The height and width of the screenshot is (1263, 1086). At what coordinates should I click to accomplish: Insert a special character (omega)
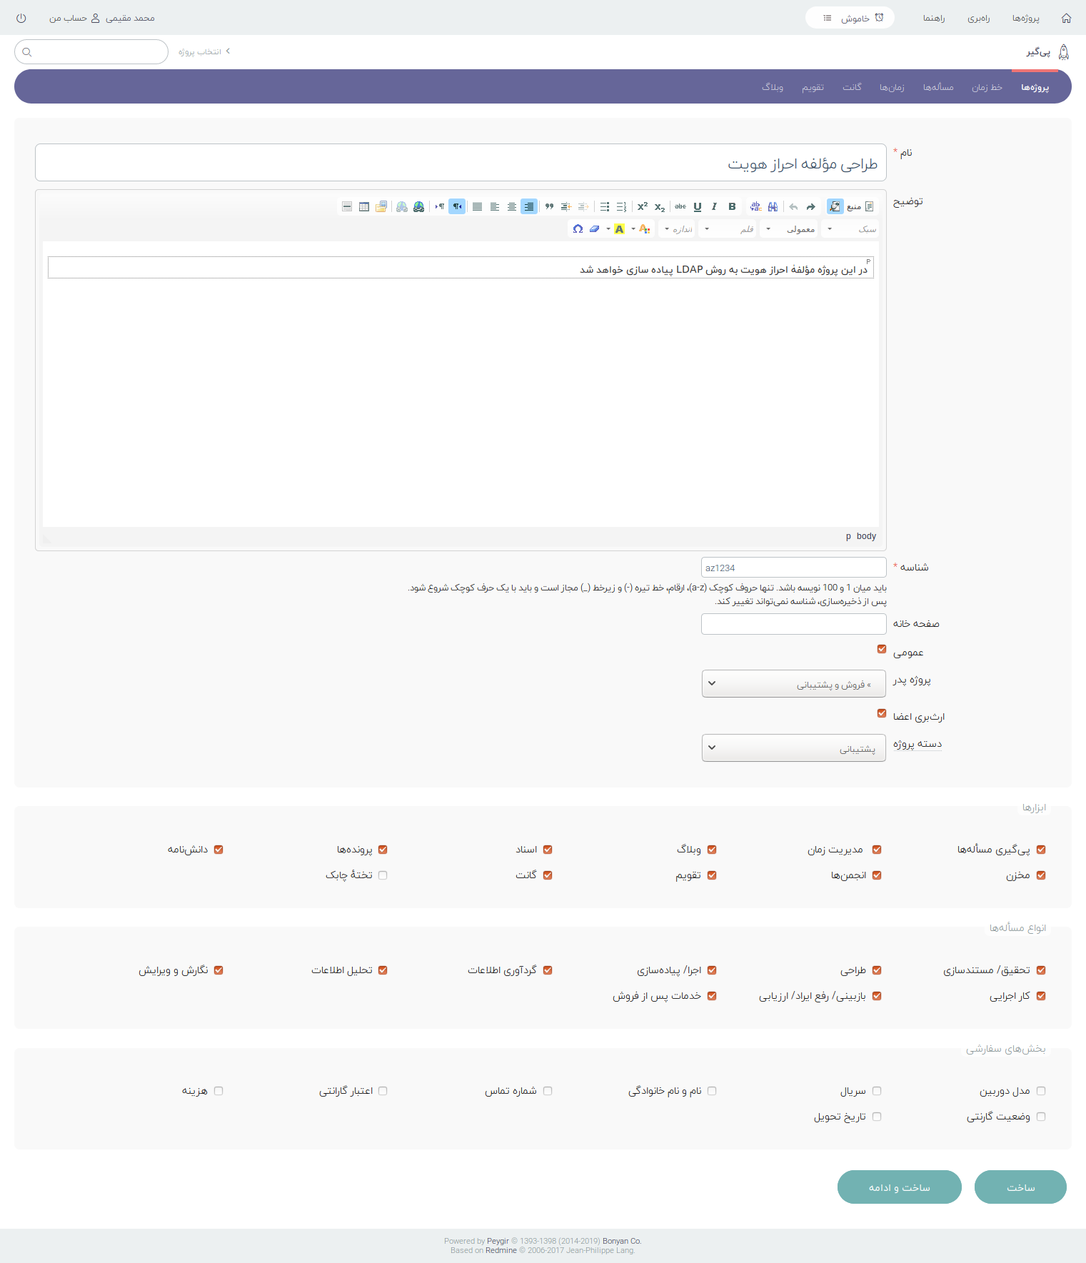[578, 228]
